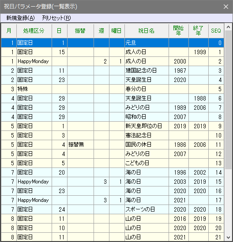The width and height of the screenshot is (233, 242).
Task: Click the scrollbar up arrow
Action: pos(228,27)
